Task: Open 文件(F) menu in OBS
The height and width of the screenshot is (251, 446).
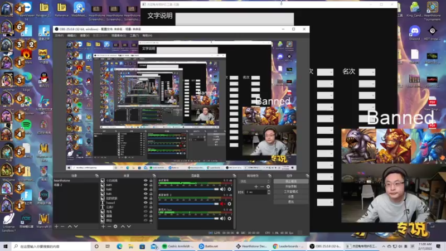Action: point(59,36)
